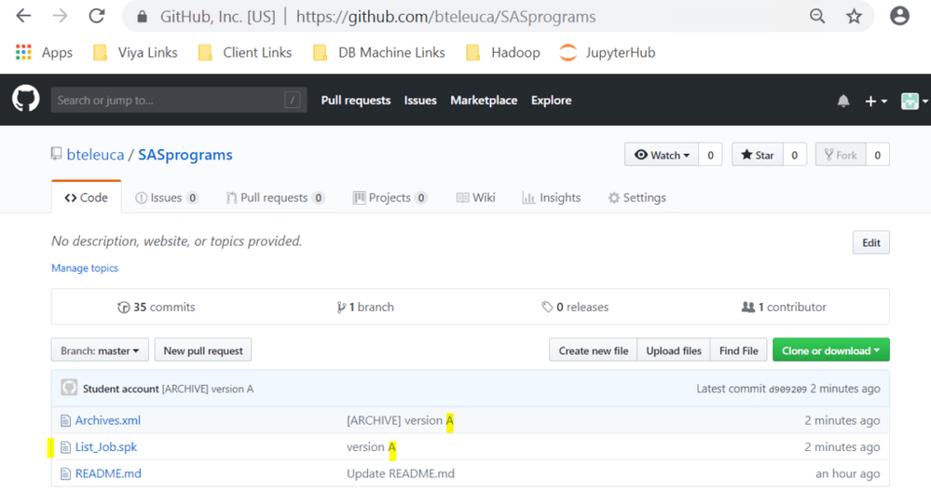Click the Fork count 0
931x493 pixels.
(878, 155)
